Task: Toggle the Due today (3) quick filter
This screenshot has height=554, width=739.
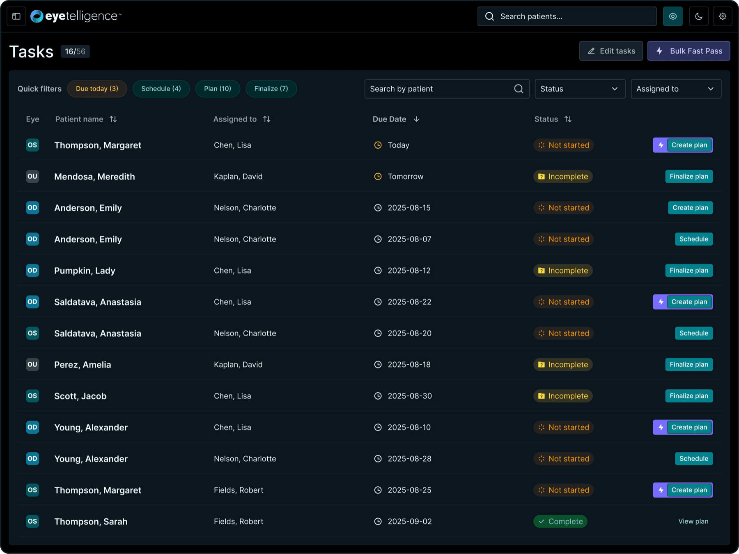Action: click(97, 89)
